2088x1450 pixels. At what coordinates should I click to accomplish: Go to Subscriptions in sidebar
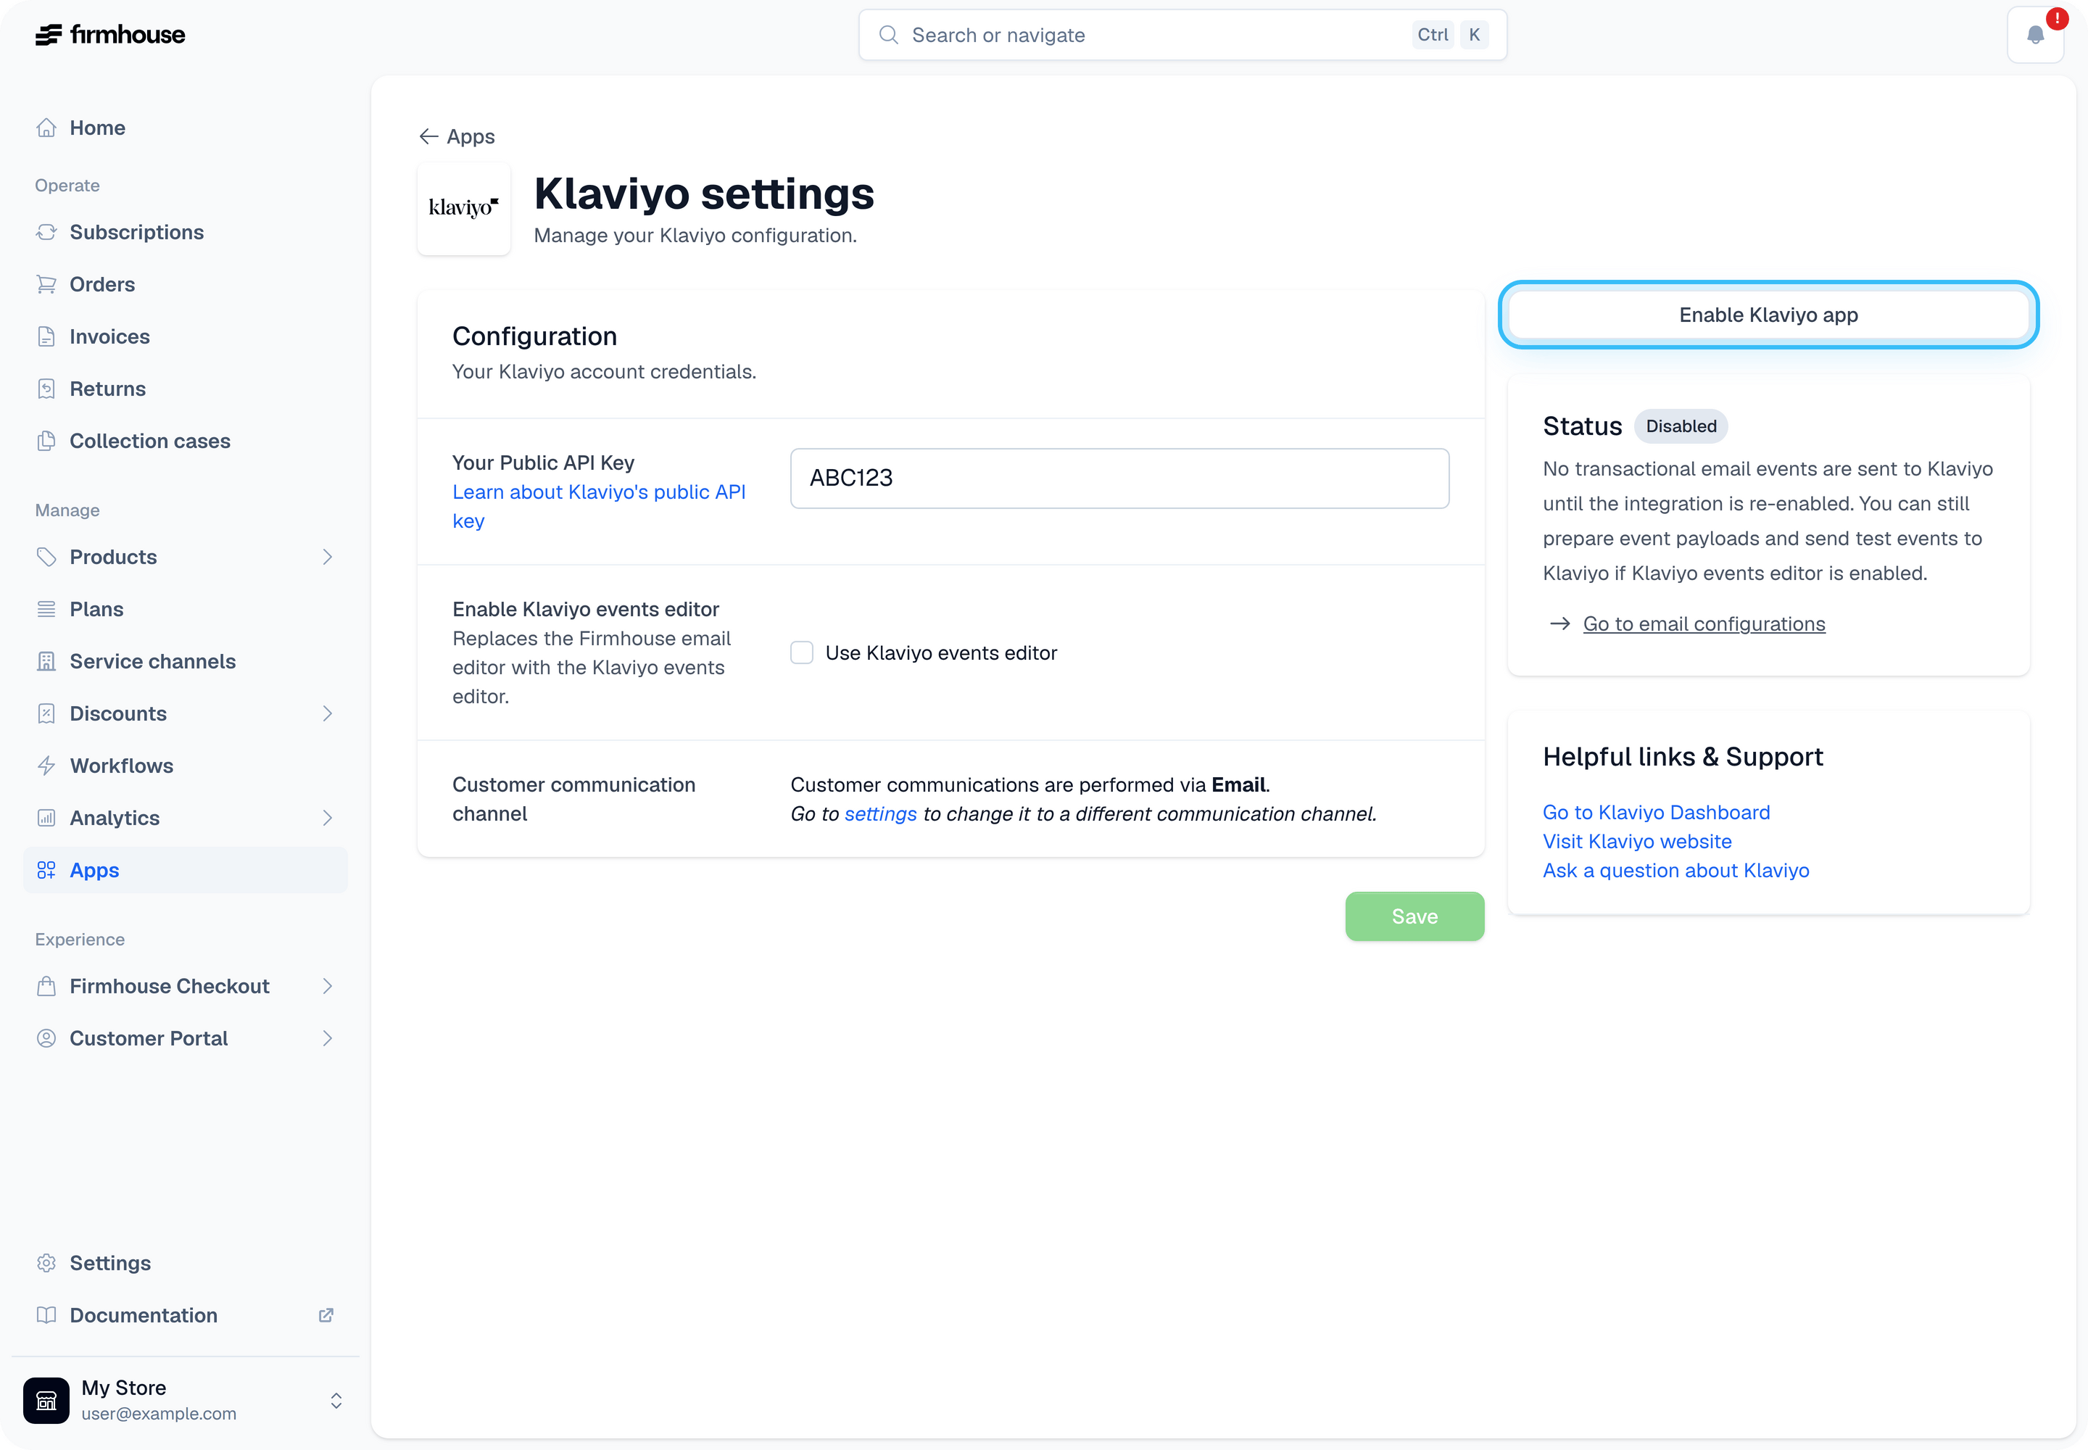pyautogui.click(x=186, y=233)
